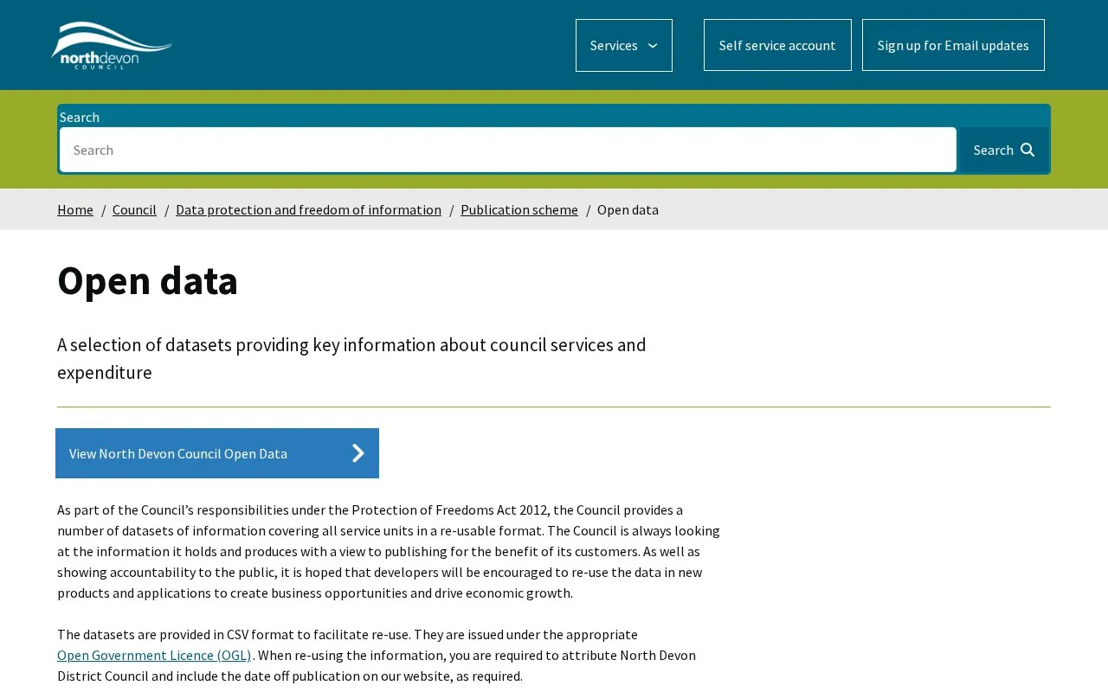Open the Council breadcrumb link
Screen dimensions: 1108x692
click(x=134, y=209)
